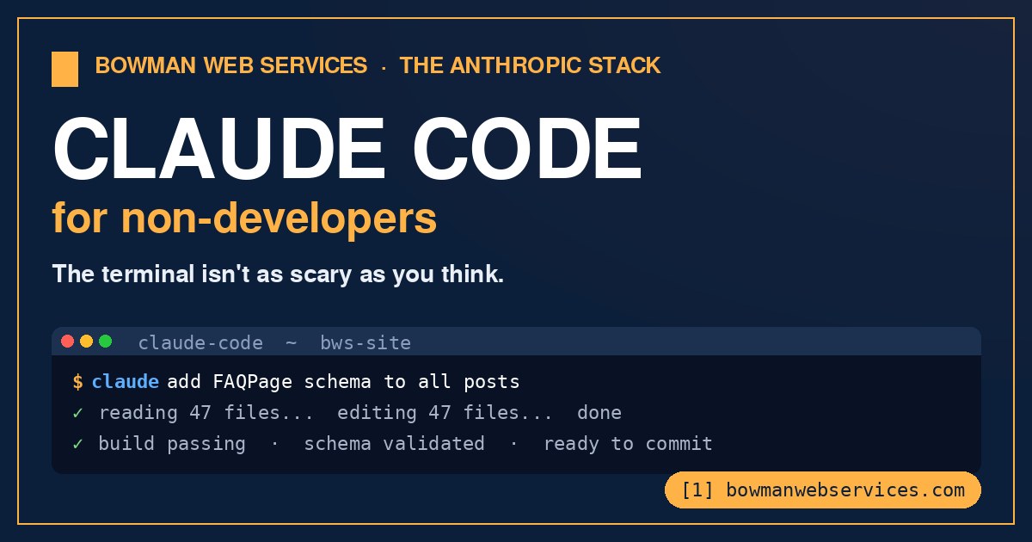Click the yellow minimize dot in terminal
Viewport: 1032px width, 542px height.
point(87,342)
